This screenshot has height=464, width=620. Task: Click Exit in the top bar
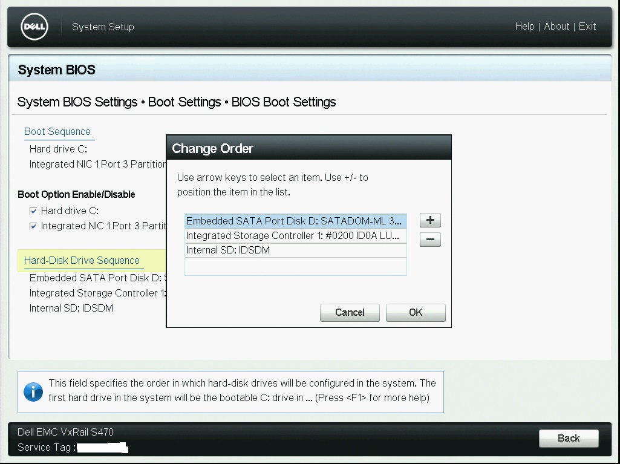[x=586, y=27]
